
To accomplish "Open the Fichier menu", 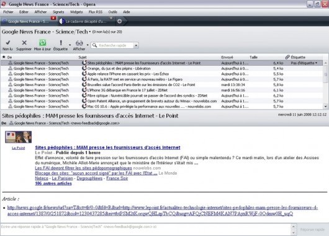I will point(8,12).
